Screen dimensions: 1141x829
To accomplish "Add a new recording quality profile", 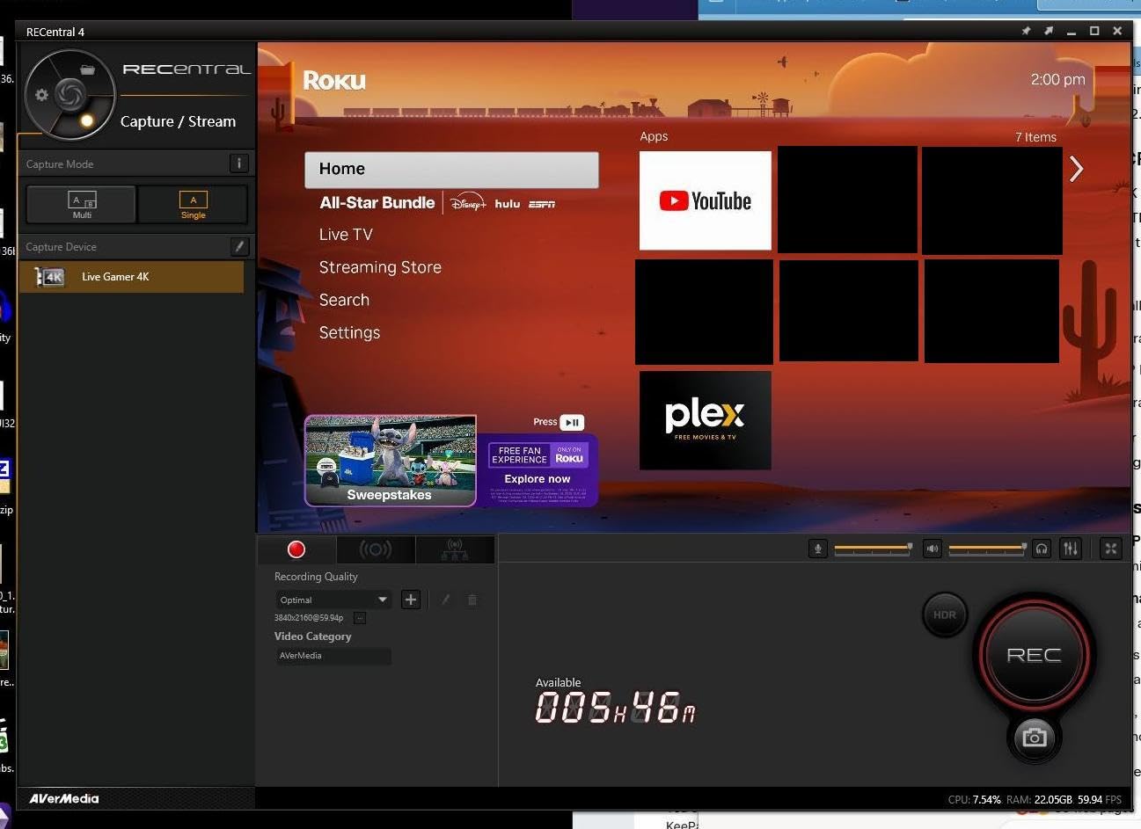I will click(410, 600).
